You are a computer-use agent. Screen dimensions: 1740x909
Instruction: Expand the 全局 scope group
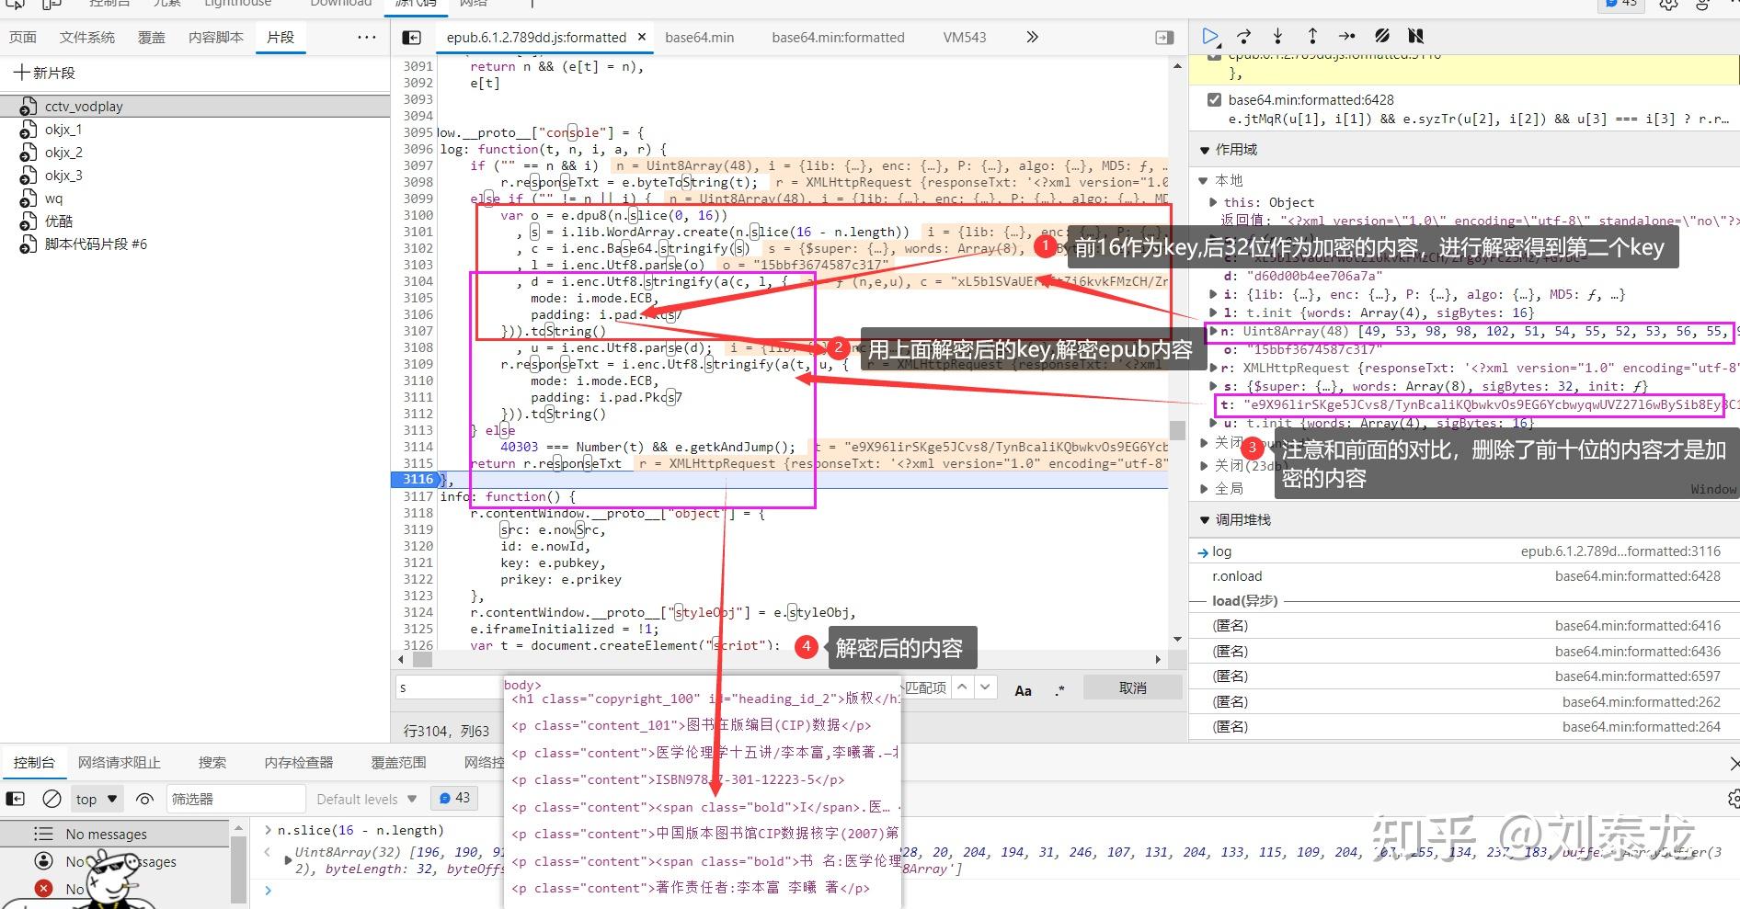[x=1203, y=489]
